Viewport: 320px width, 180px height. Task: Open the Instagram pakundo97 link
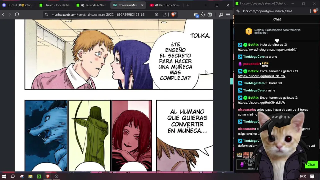coord(267,49)
